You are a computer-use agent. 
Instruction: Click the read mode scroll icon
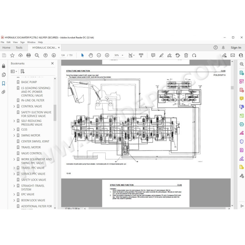(x=141, y=55)
